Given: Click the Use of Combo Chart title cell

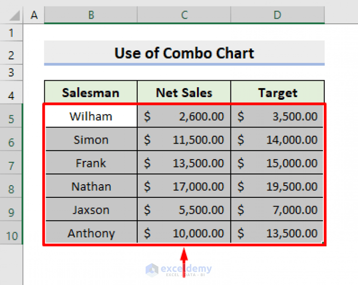Looking at the screenshot, I should click(x=184, y=53).
